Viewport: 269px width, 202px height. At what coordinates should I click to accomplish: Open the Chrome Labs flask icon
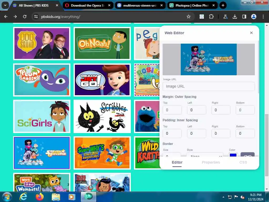pyautogui.click(x=225, y=17)
